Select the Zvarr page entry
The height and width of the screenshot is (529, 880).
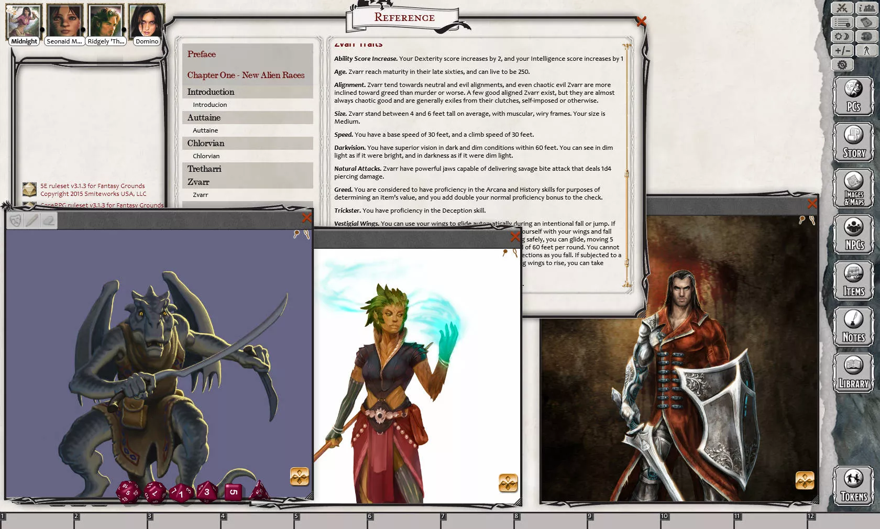201,195
